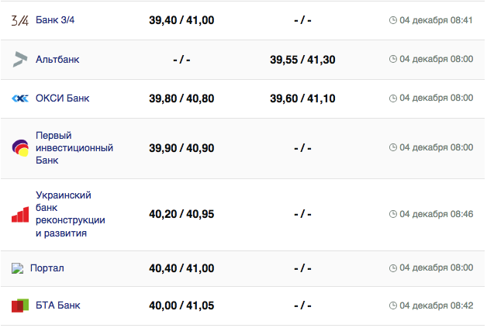Click Альтбанк rate 39,55 / 41,30
The width and height of the screenshot is (487, 328).
point(302,59)
